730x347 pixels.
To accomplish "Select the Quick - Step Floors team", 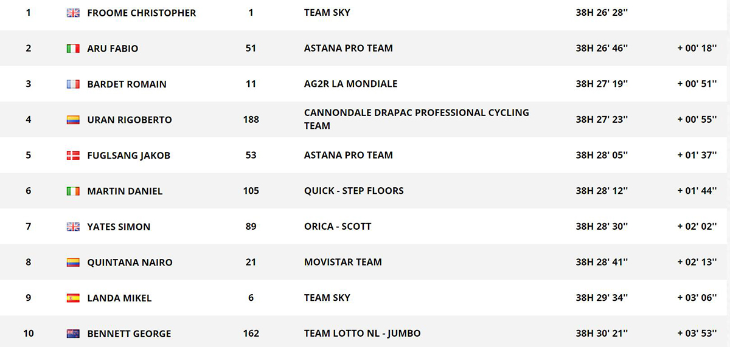I will click(x=354, y=191).
